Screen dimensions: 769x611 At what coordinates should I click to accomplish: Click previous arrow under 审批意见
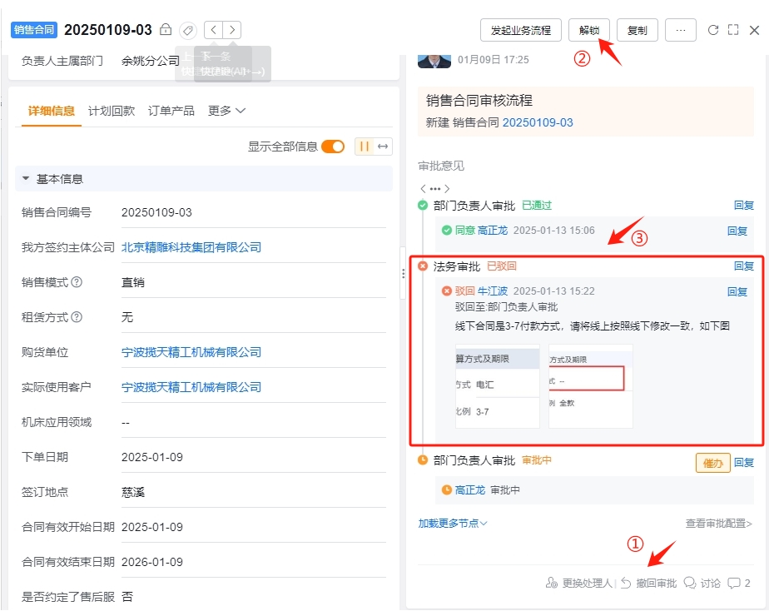pyautogui.click(x=423, y=189)
